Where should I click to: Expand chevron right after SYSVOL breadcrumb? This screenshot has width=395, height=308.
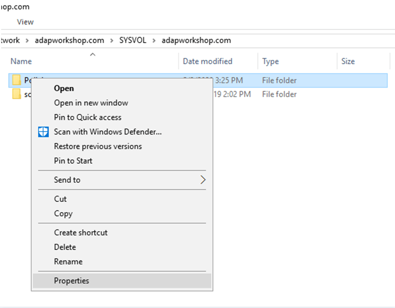(154, 40)
